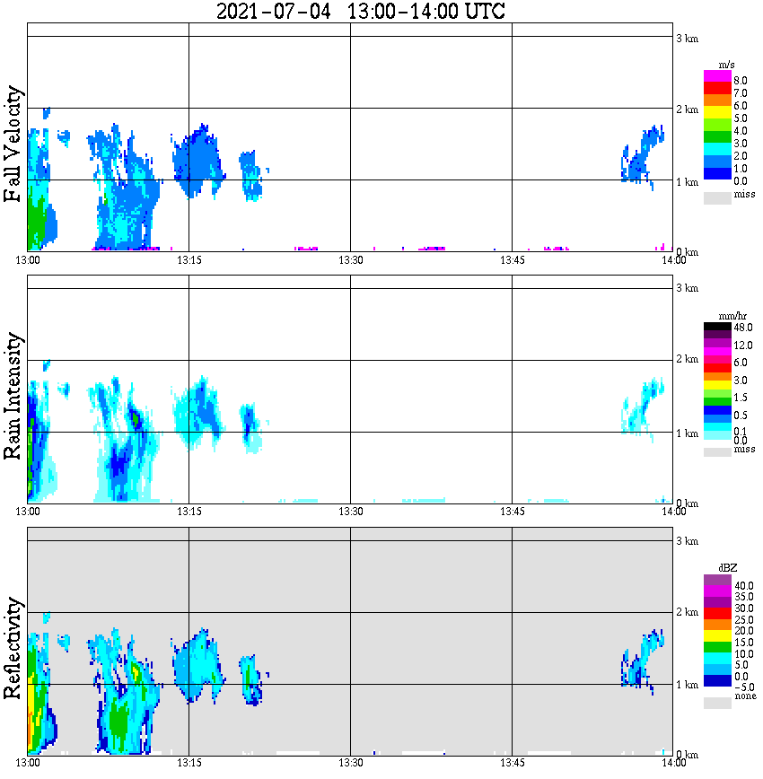Click the yellow 15.0 dBZ legend swatch
The width and height of the screenshot is (763, 779).
pyautogui.click(x=717, y=636)
